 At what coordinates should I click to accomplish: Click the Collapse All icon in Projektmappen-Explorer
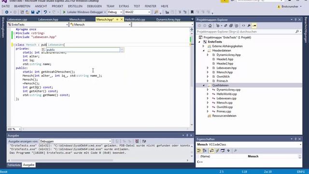[x=231, y=26]
